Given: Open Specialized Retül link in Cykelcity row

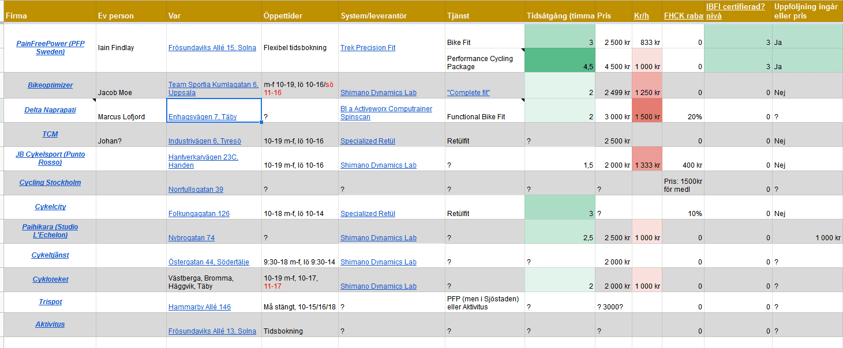Looking at the screenshot, I should pos(368,214).
